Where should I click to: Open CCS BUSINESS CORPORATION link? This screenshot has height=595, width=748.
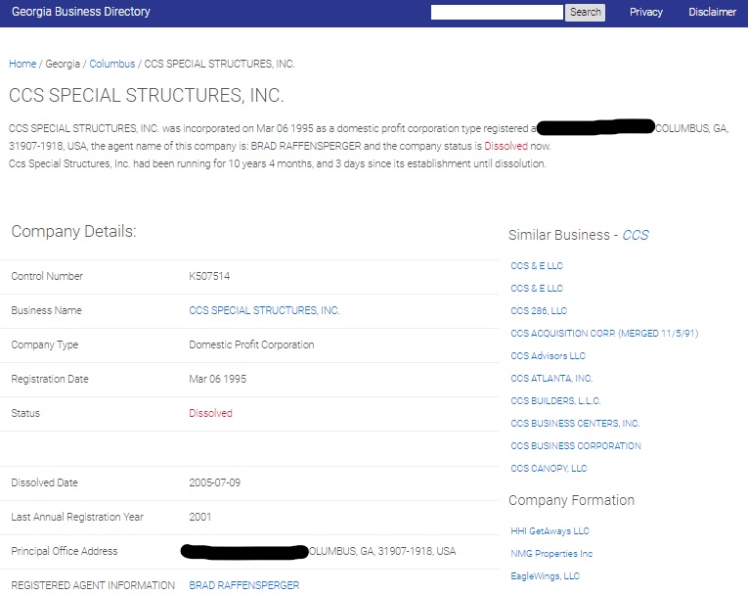[575, 445]
